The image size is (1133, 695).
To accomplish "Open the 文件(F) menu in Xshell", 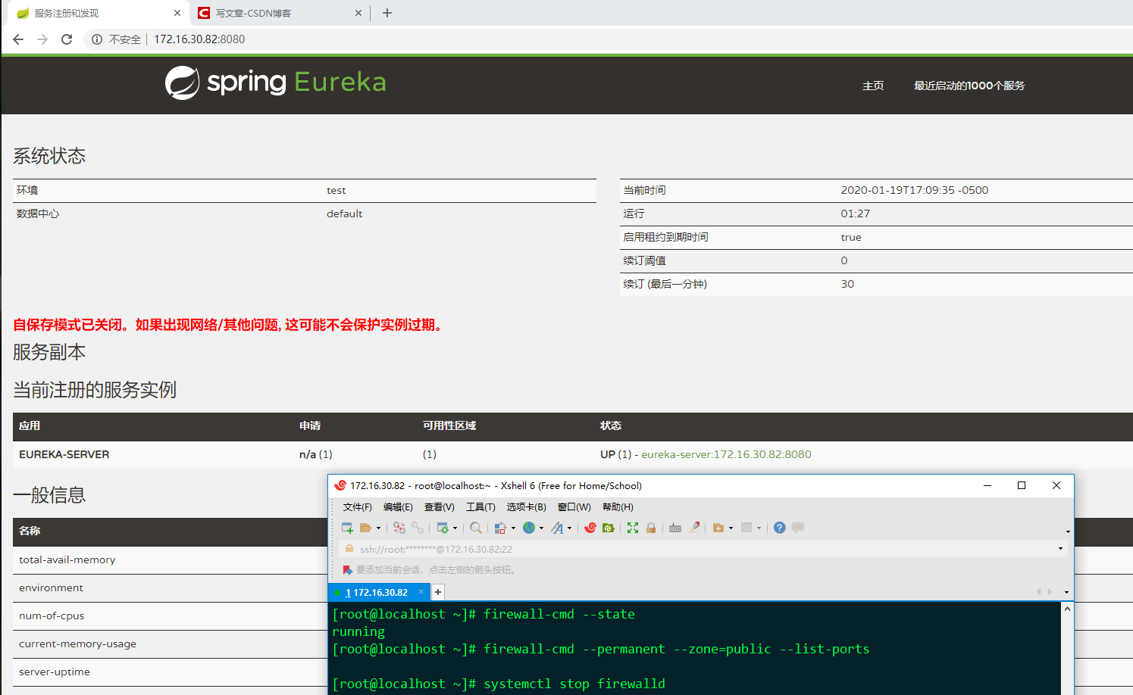I will (358, 507).
